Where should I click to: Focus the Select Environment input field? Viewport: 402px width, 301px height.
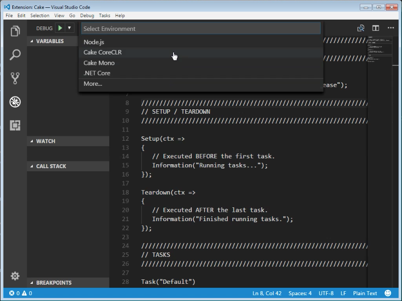coord(201,28)
